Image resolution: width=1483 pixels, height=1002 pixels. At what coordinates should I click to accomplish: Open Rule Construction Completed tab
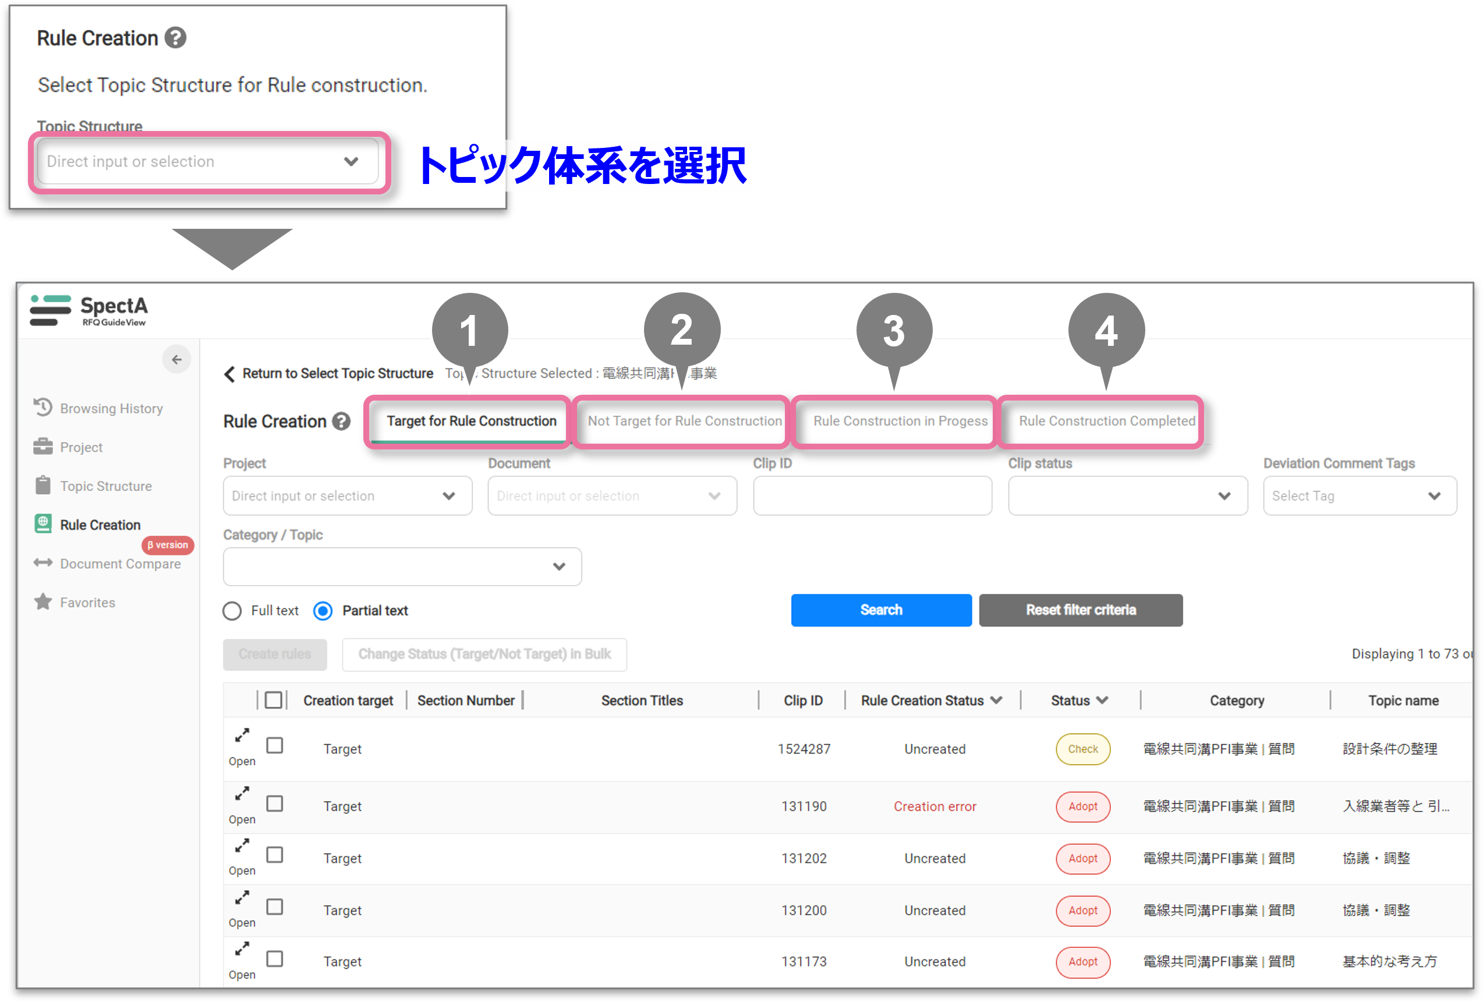click(1106, 421)
